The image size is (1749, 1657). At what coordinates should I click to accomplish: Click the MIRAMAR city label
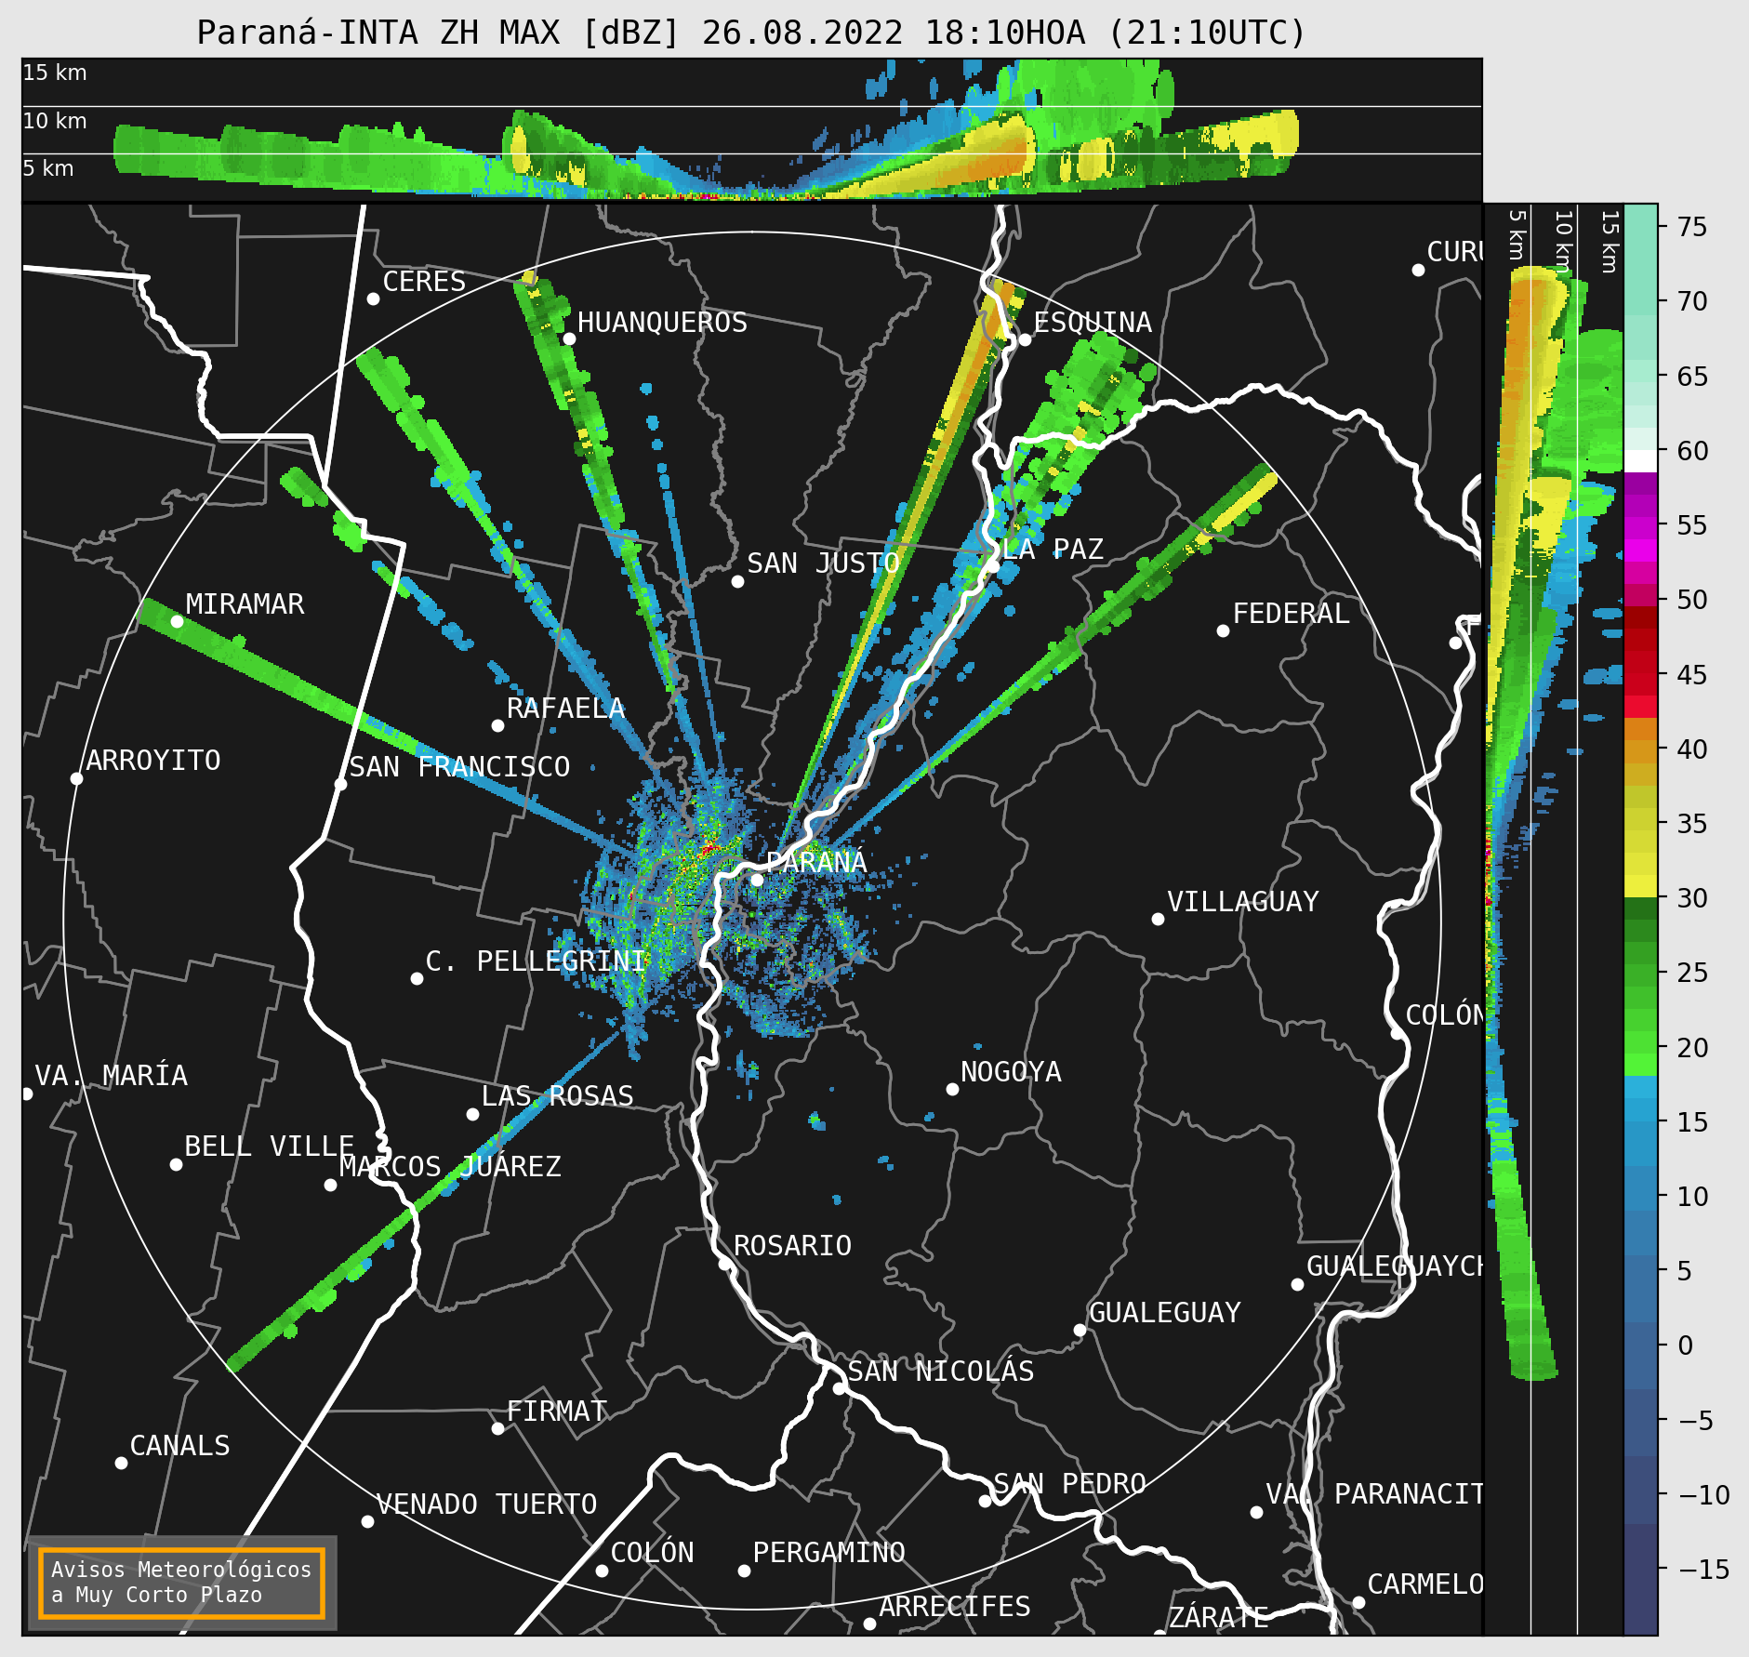(x=245, y=604)
